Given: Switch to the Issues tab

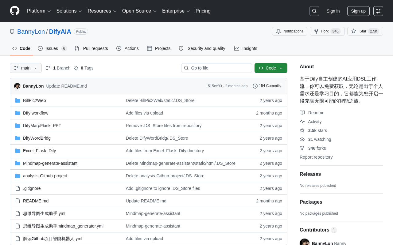Looking at the screenshot, I should pyautogui.click(x=53, y=48).
